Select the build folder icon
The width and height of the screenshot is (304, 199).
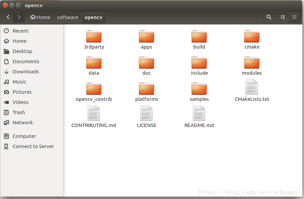(x=199, y=36)
